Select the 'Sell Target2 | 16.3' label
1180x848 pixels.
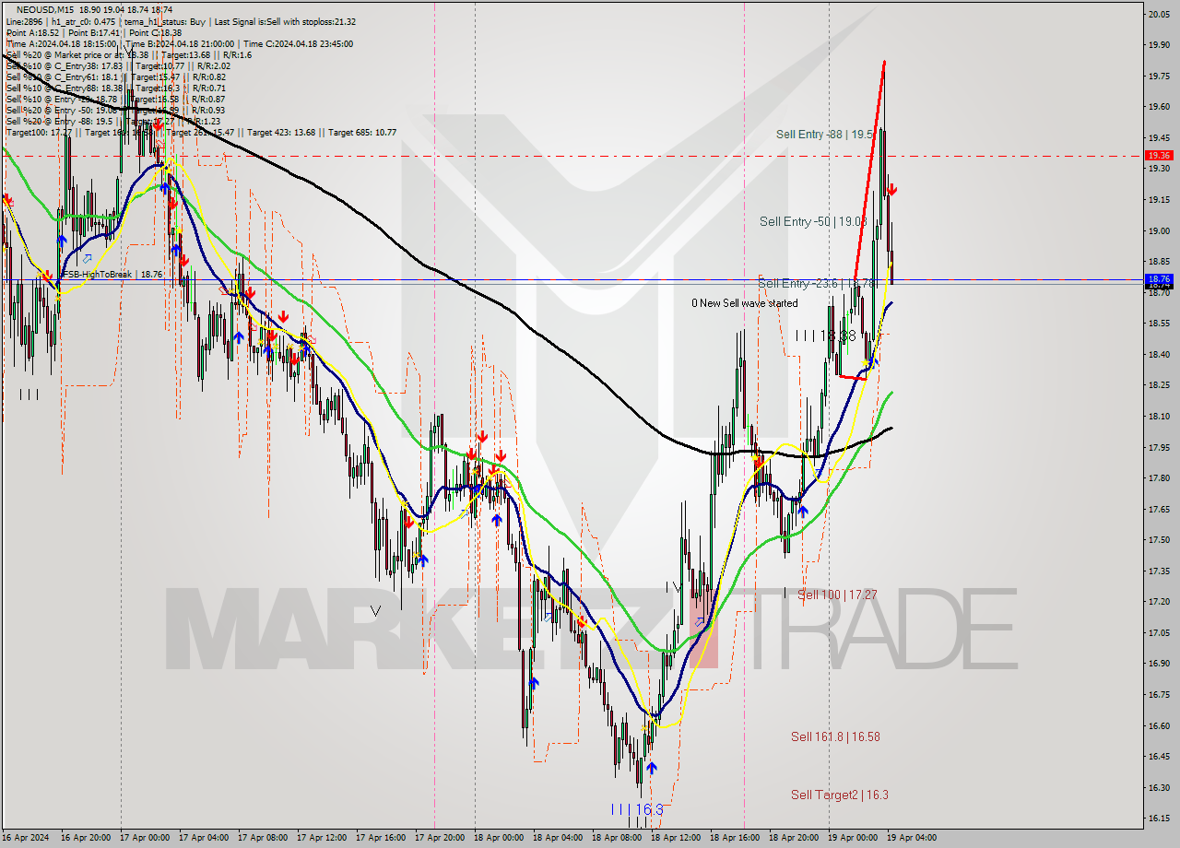pyautogui.click(x=840, y=795)
